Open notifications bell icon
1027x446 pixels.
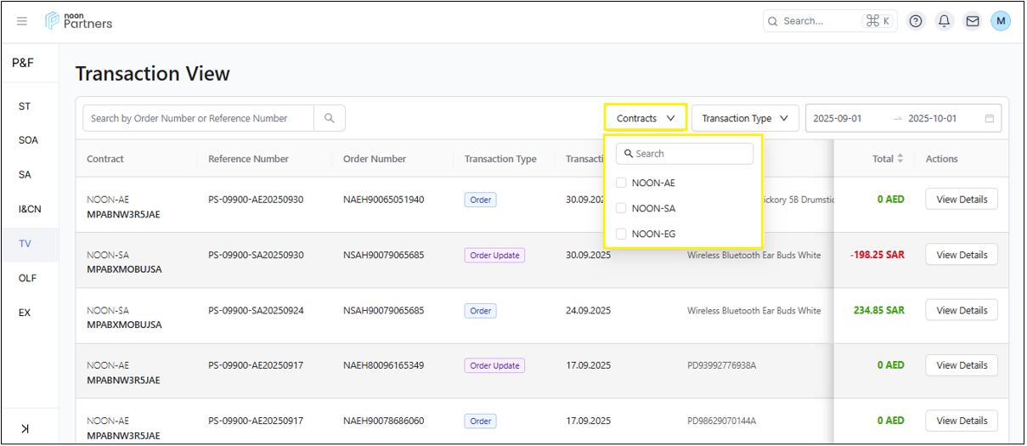(x=944, y=21)
